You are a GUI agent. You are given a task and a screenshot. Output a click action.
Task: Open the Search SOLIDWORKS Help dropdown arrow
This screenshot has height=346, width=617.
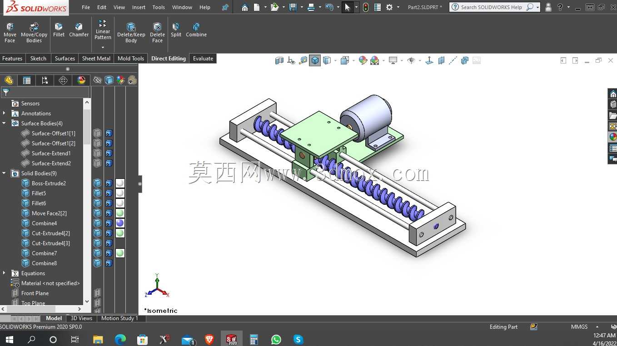[537, 7]
